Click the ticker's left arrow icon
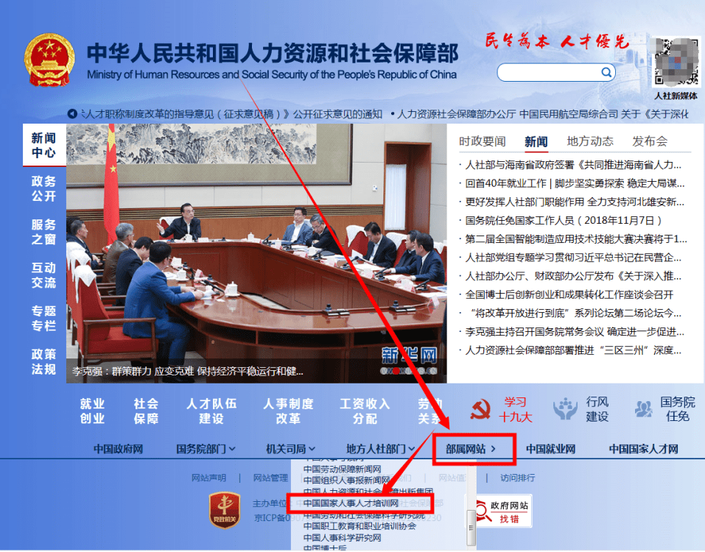Screen dimensions: 705x552 (x=72, y=114)
